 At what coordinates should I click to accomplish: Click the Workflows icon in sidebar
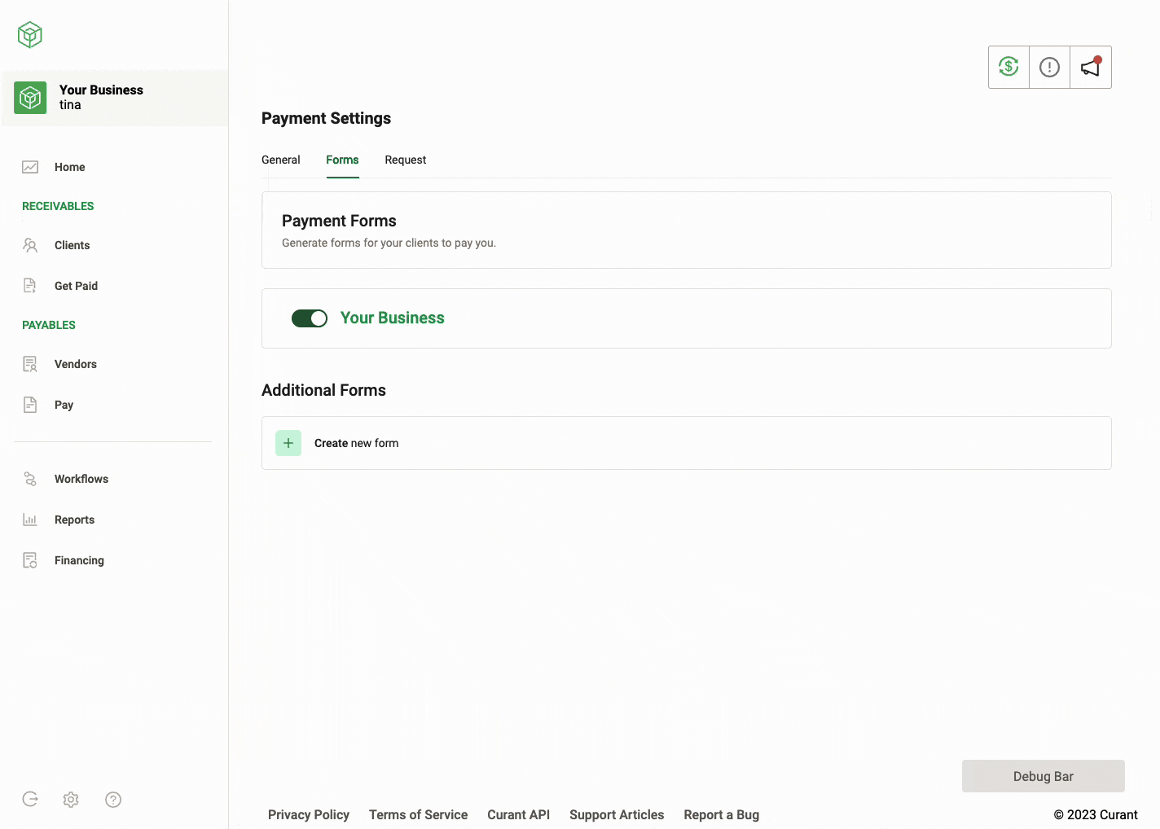(30, 479)
